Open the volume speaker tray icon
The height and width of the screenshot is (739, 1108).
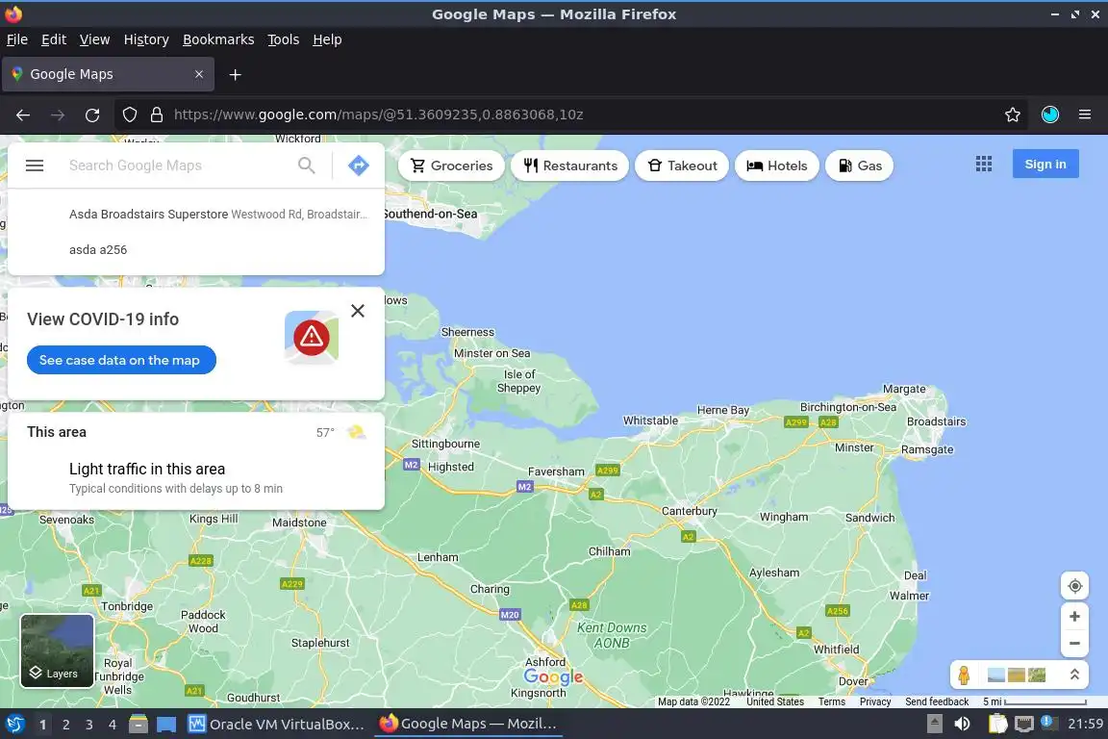tap(962, 724)
